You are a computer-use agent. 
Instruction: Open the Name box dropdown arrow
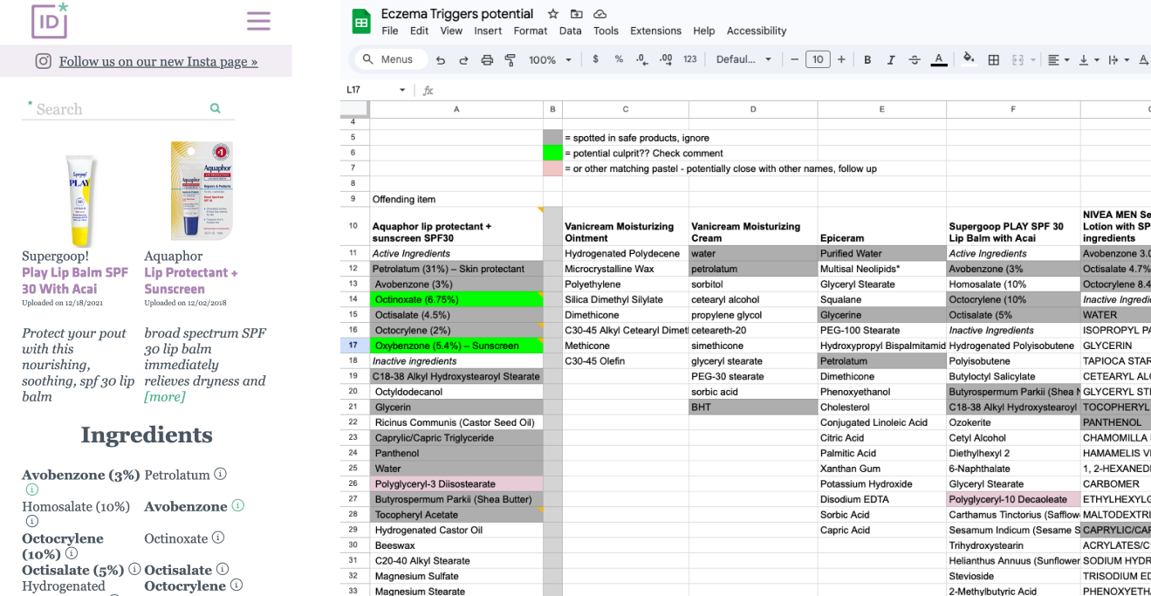pos(402,90)
